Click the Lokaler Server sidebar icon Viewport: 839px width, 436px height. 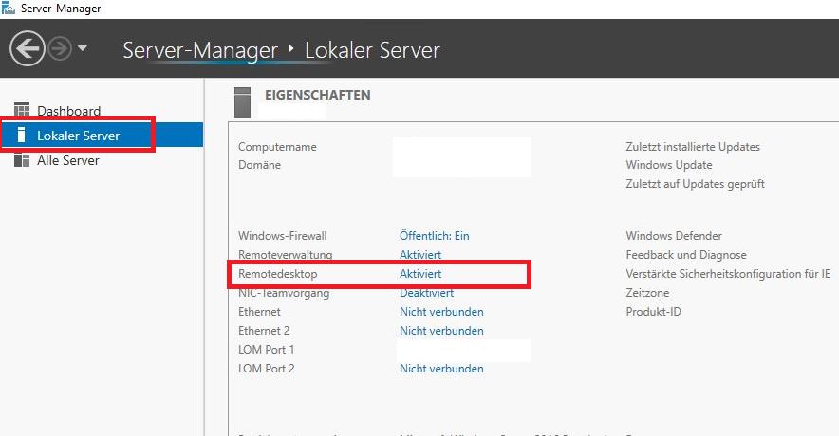[22, 136]
